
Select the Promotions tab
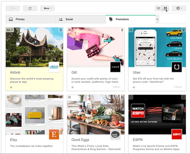[x=131, y=19]
